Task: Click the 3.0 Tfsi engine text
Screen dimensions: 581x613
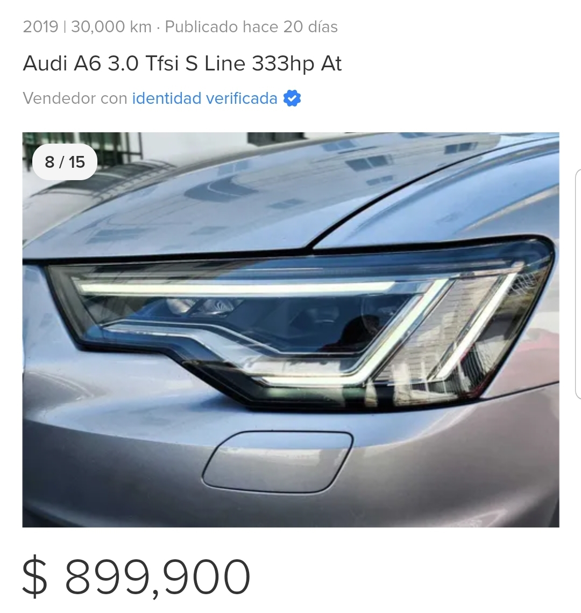Action: 143,63
